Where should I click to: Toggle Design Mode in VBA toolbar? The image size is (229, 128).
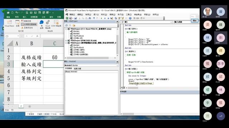[112, 18]
